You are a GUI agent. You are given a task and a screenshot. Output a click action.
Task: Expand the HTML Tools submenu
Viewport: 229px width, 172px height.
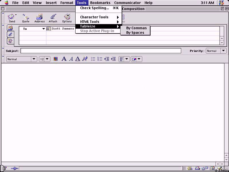(99, 22)
